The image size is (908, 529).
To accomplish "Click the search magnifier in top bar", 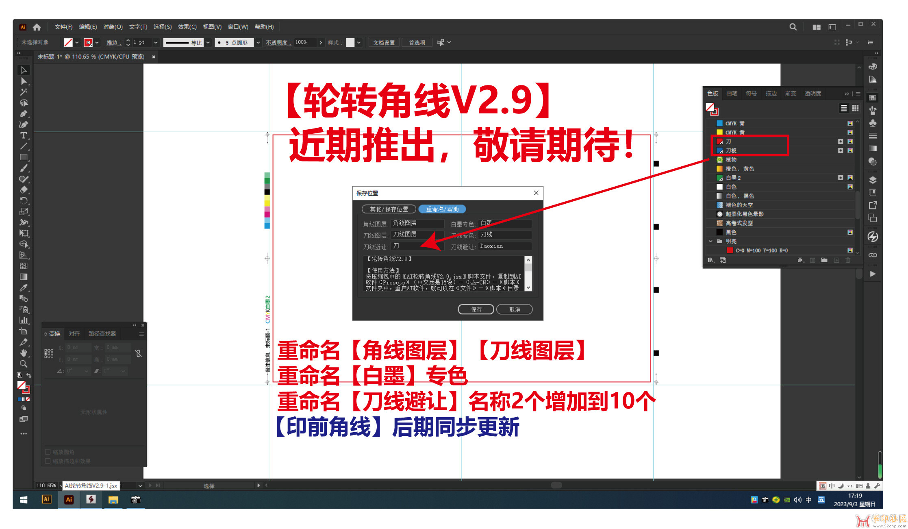I will 793,27.
